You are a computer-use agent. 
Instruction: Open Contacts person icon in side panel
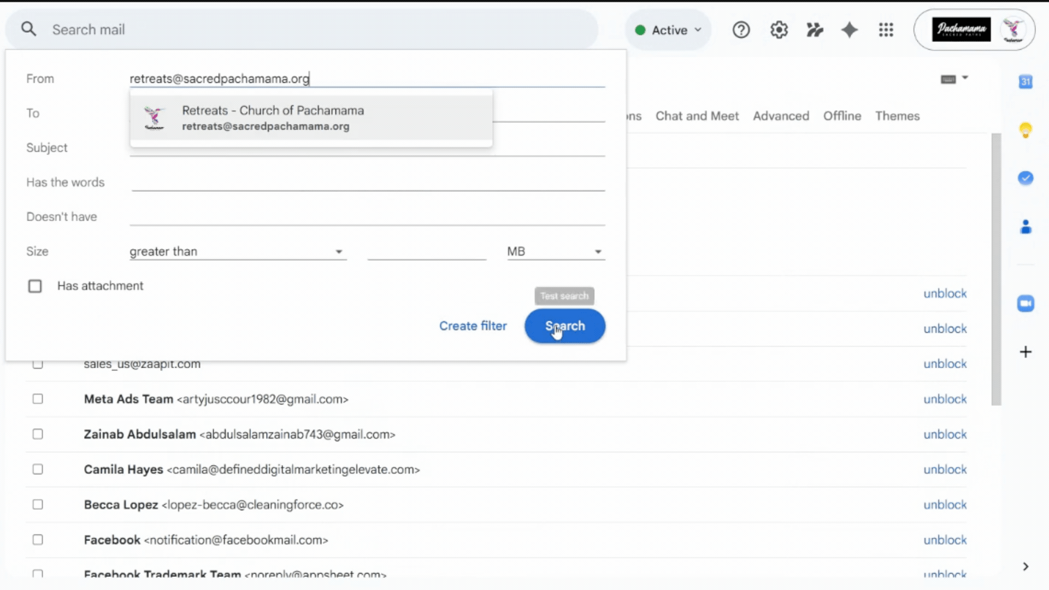[1026, 227]
